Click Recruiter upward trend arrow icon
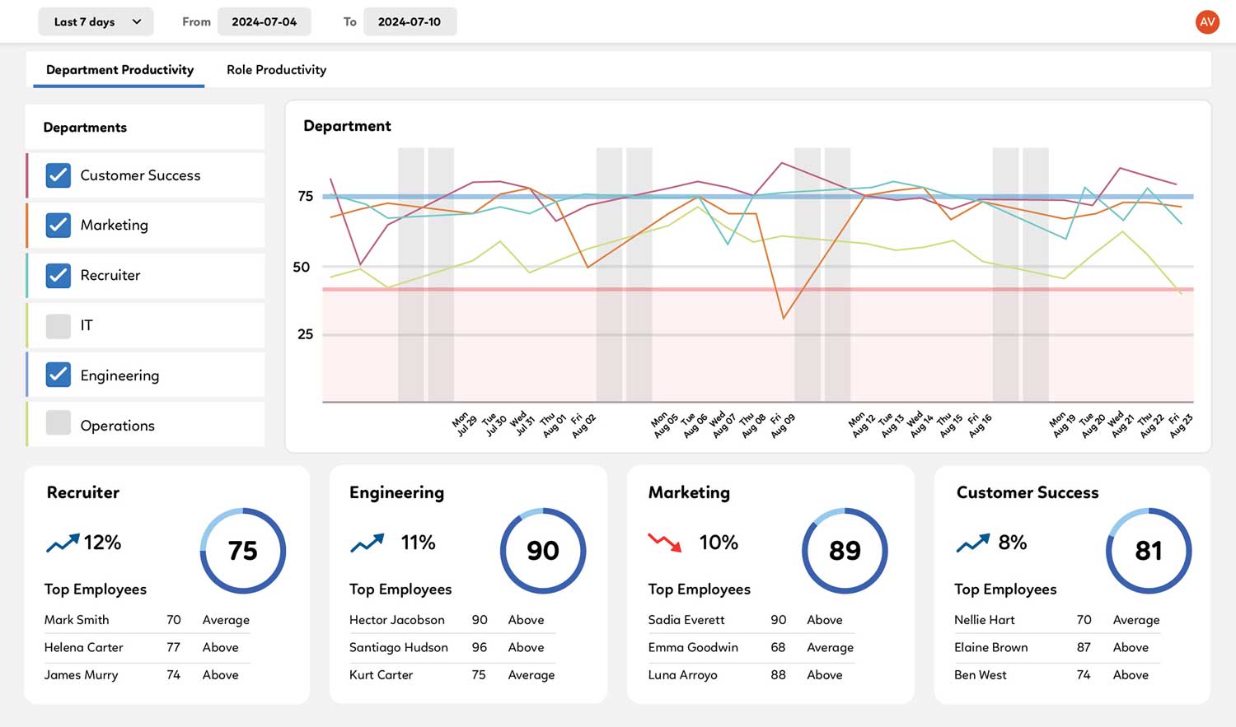The width and height of the screenshot is (1236, 727). point(63,543)
